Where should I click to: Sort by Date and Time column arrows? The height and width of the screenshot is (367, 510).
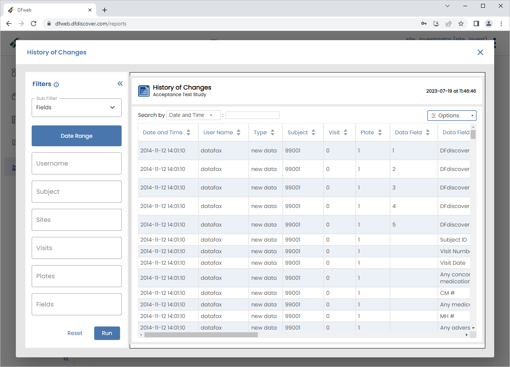point(188,132)
